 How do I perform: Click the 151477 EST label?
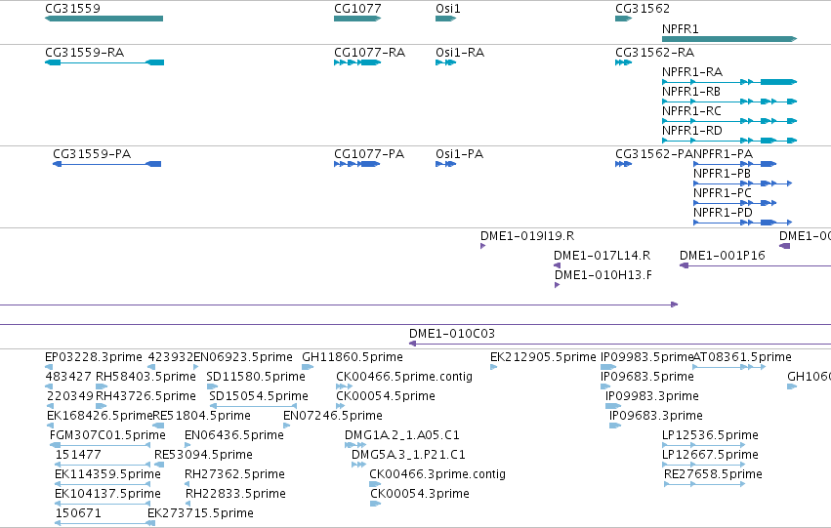pyautogui.click(x=78, y=455)
